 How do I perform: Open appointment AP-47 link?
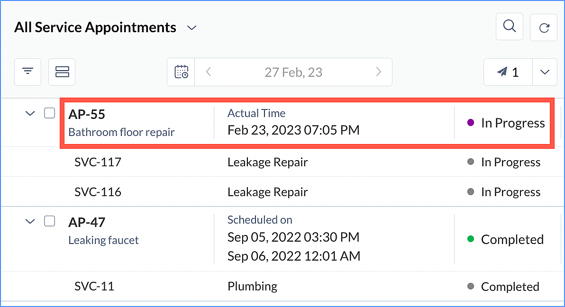tap(87, 222)
